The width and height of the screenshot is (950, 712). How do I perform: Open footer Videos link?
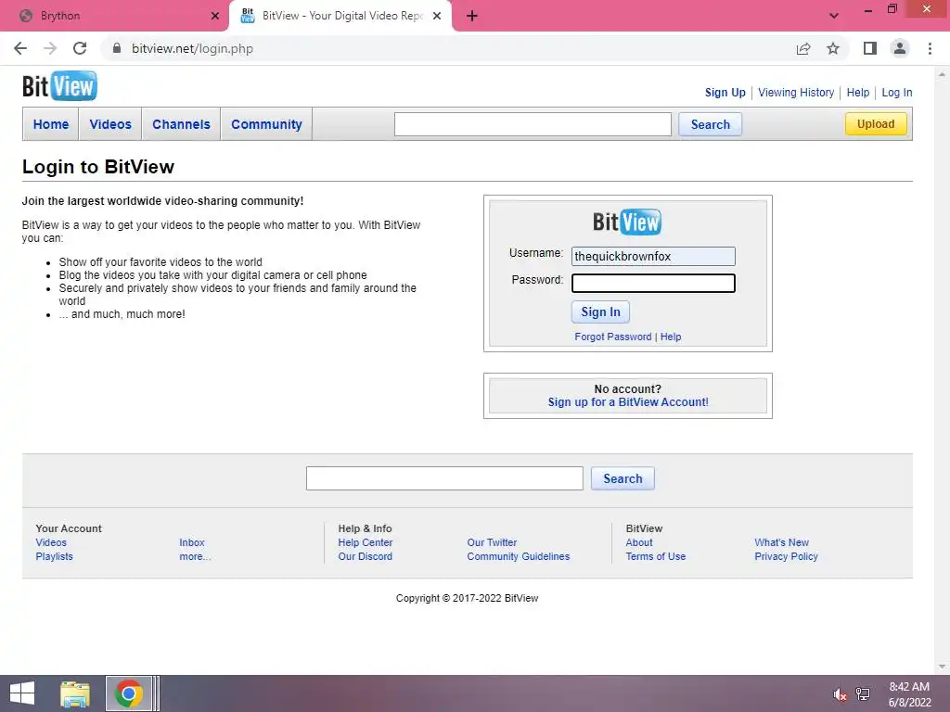(x=51, y=542)
